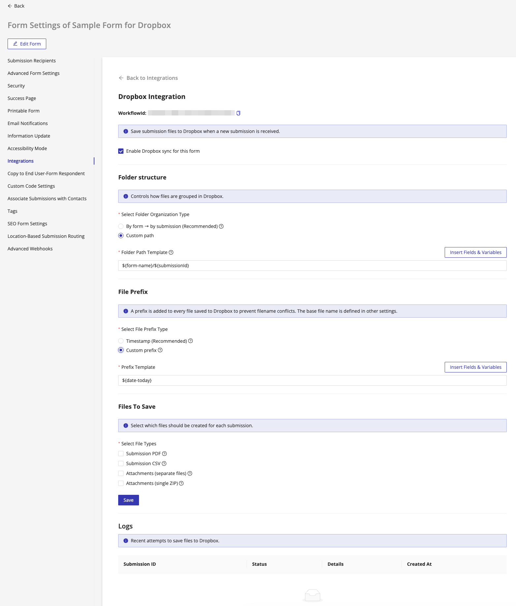
Task: Focus the Folder Path Template input field
Action: coord(312,266)
